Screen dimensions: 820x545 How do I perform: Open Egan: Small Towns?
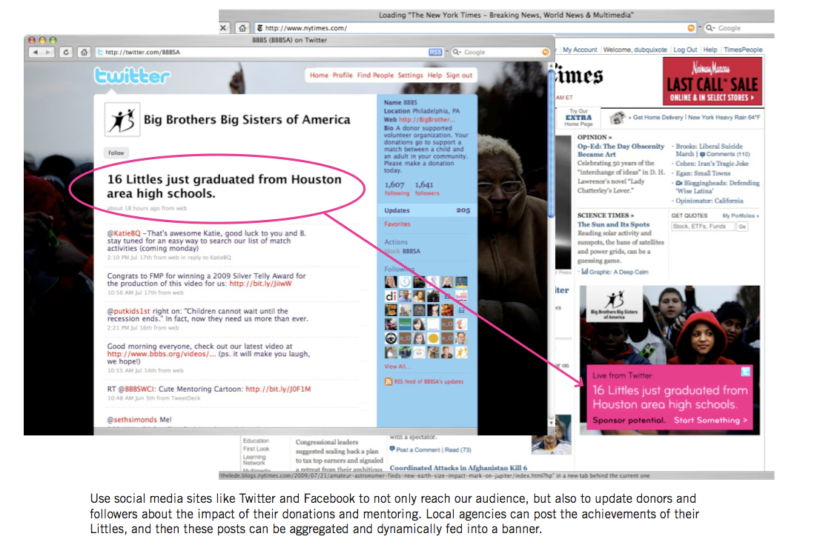(x=703, y=173)
